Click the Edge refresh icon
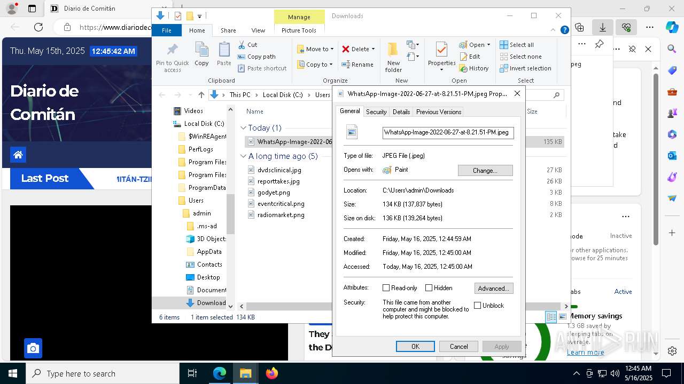Viewport: 684px width, 384px height. [x=38, y=27]
